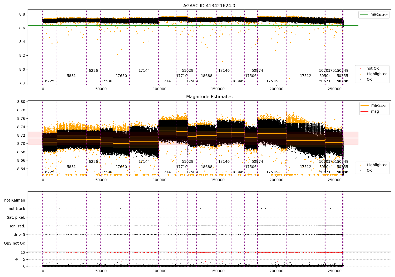The image size is (395, 277).
Task: Click the 150000 x-tick under top plot
Action: [x=218, y=89]
